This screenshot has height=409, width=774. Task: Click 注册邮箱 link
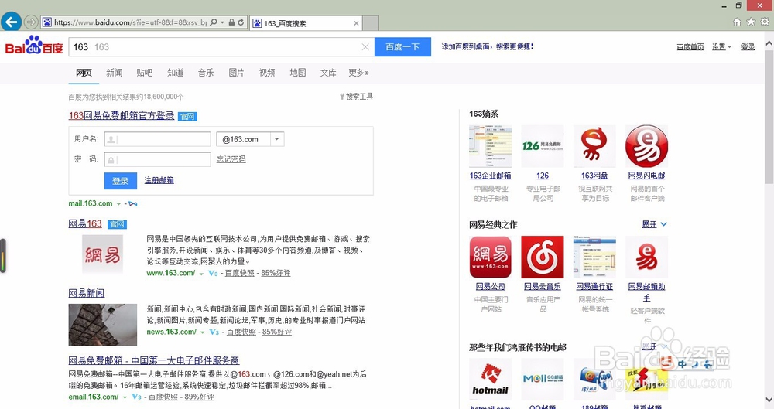click(x=159, y=180)
